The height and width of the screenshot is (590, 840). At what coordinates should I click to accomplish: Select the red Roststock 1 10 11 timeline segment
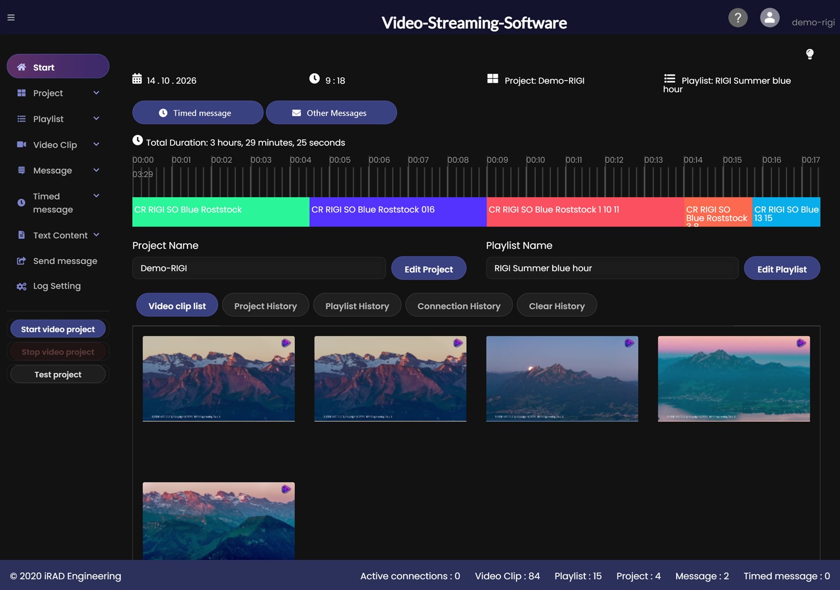pyautogui.click(x=585, y=212)
